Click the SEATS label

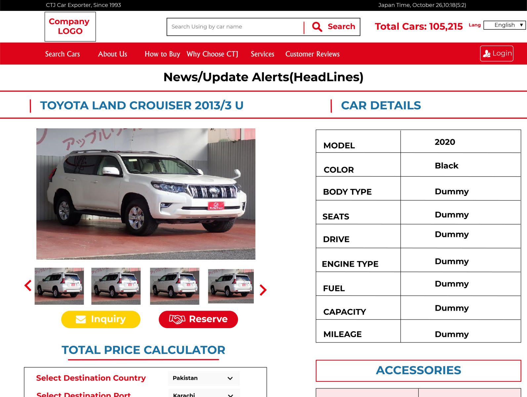click(x=336, y=217)
